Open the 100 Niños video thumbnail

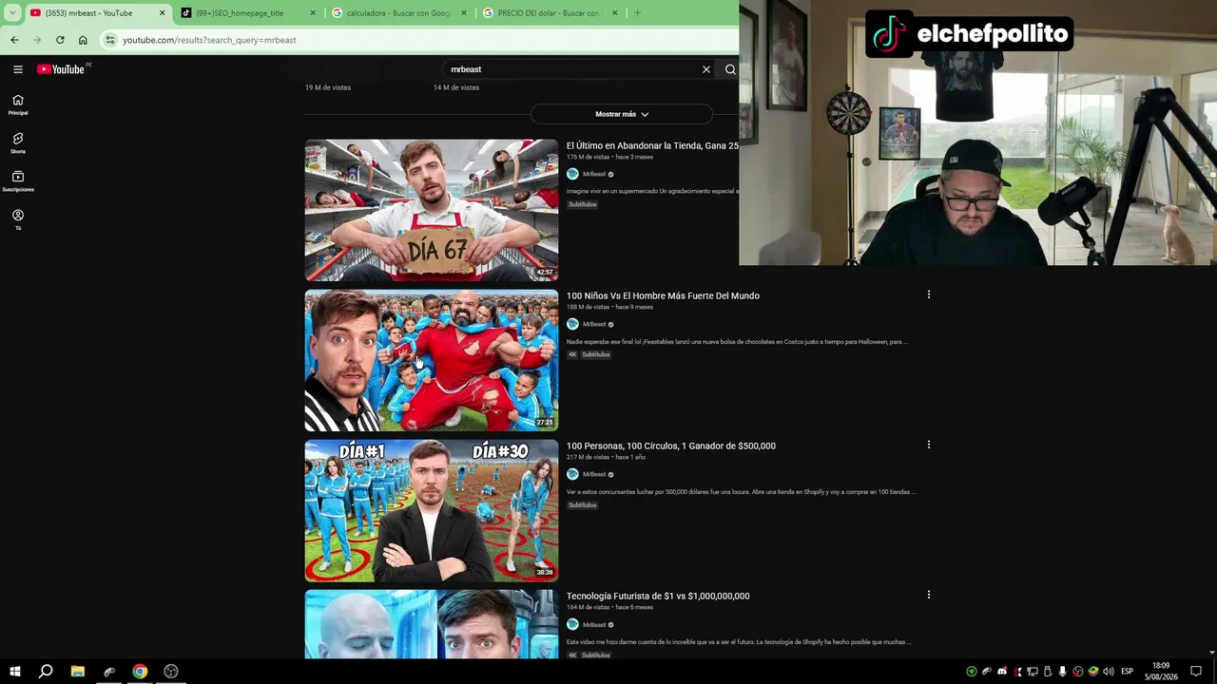click(x=432, y=360)
